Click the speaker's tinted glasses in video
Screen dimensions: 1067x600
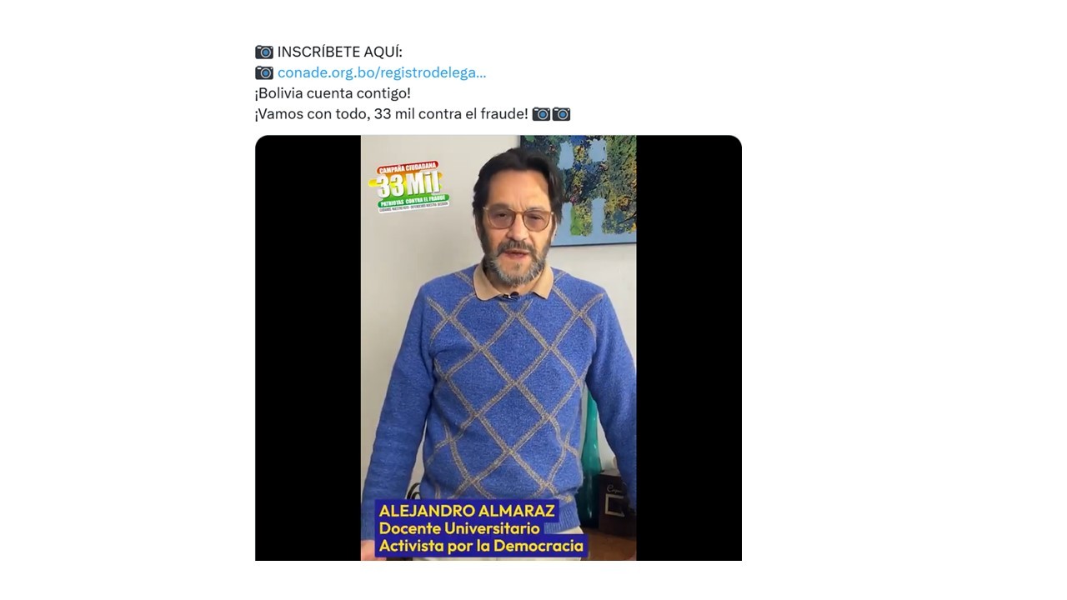[518, 218]
